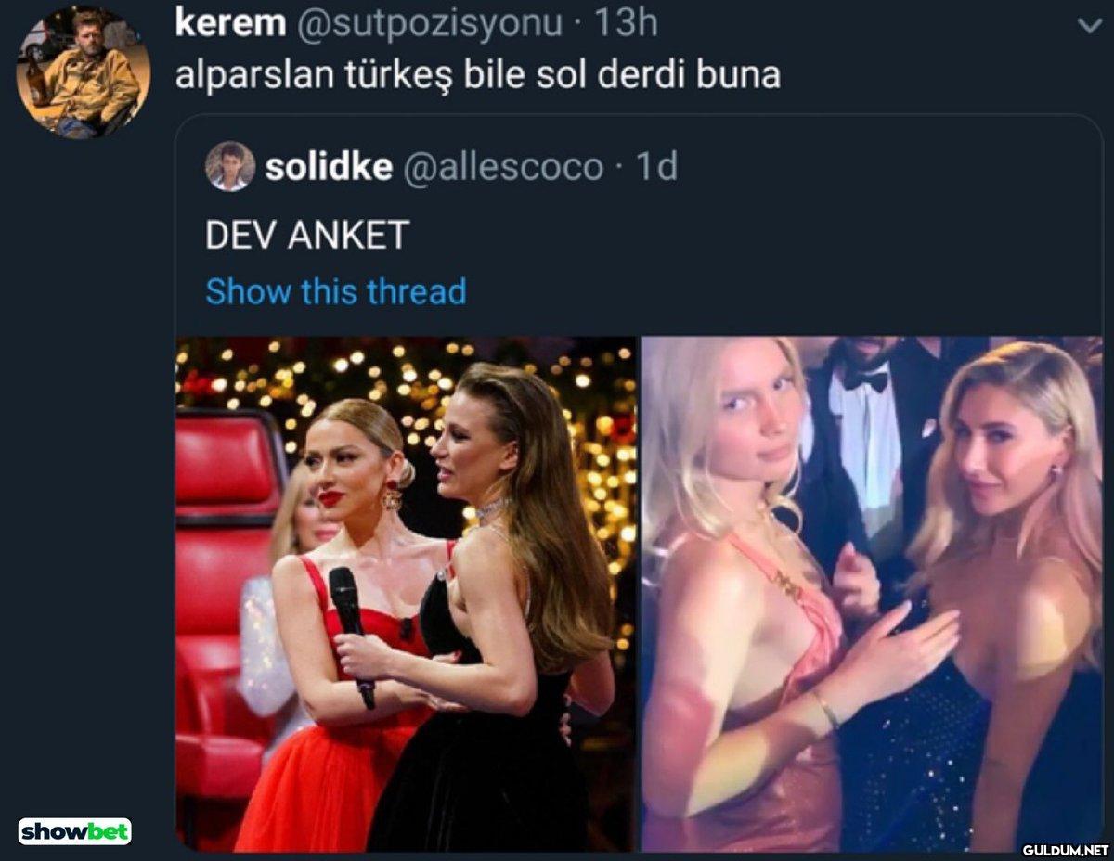This screenshot has width=1114, height=861.
Task: Open the "Show this thread" link
Action: (335, 291)
